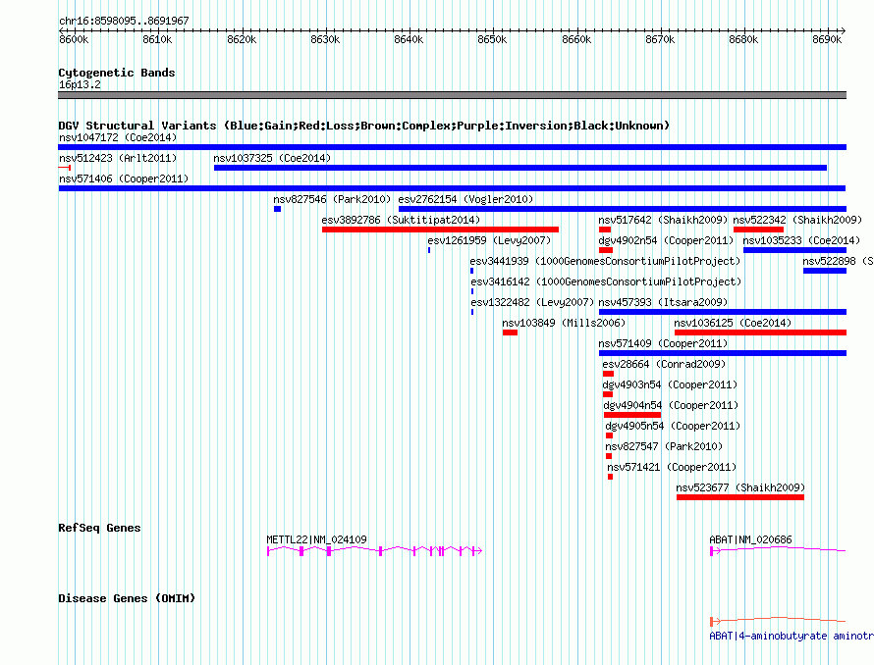The height and width of the screenshot is (665, 874).
Task: Click the Disease Genes (OMIM) track title
Action: (x=127, y=598)
